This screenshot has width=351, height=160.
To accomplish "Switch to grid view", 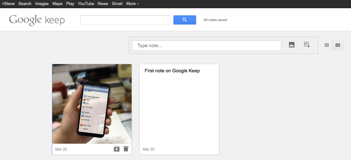I will point(338,45).
